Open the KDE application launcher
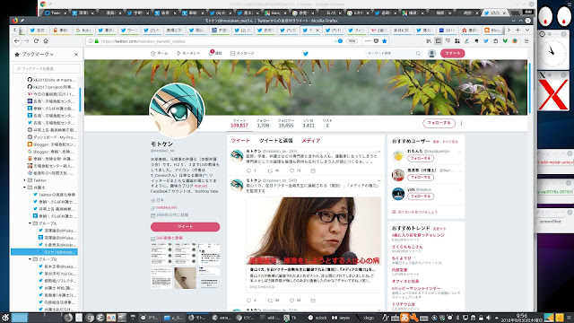Screen dimensions: 574x323 (5, 318)
